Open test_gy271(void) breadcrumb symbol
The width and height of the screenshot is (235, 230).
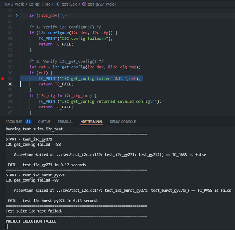[x=102, y=4]
